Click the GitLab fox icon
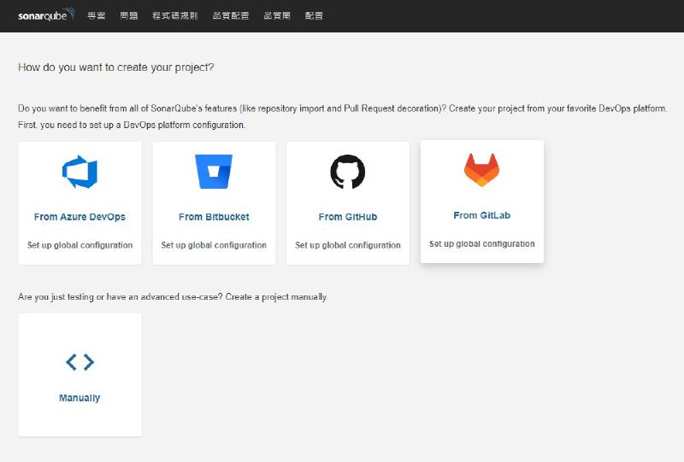 482,170
